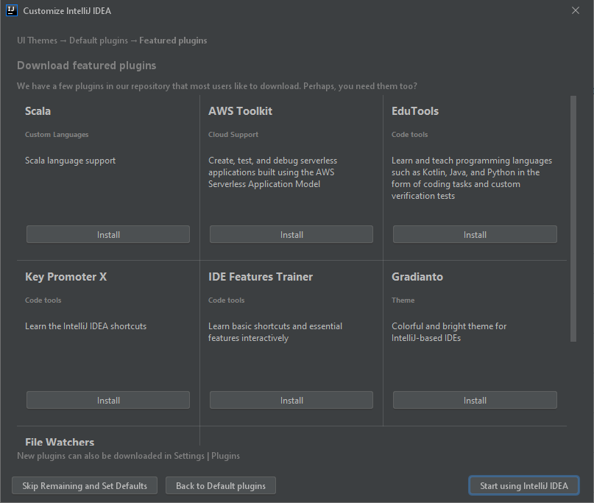Select the IDE Features Trainer title

tap(261, 277)
